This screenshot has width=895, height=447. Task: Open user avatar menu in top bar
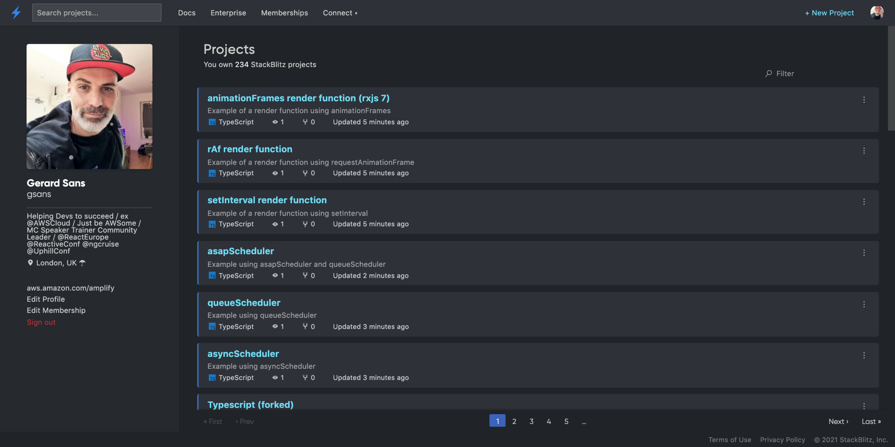877,13
